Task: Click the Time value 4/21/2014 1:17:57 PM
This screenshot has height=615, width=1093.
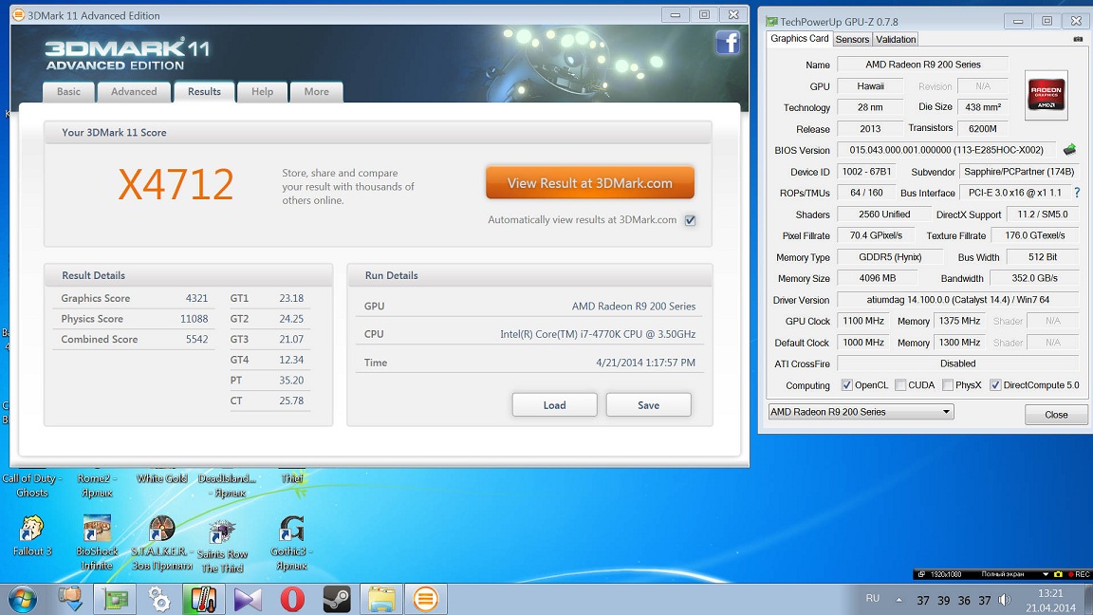Action: click(x=645, y=363)
